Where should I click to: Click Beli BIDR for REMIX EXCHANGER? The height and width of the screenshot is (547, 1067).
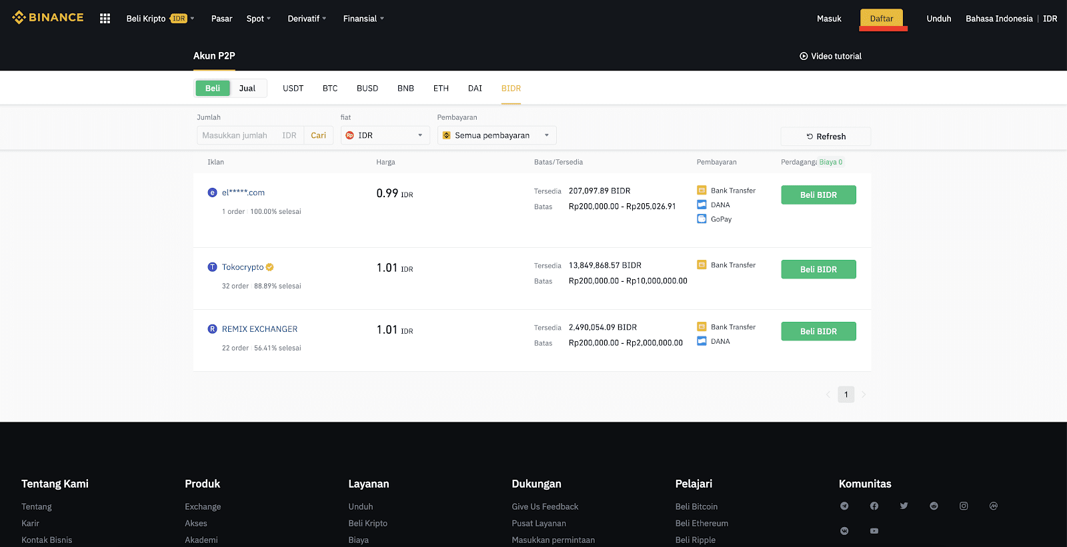pos(818,331)
